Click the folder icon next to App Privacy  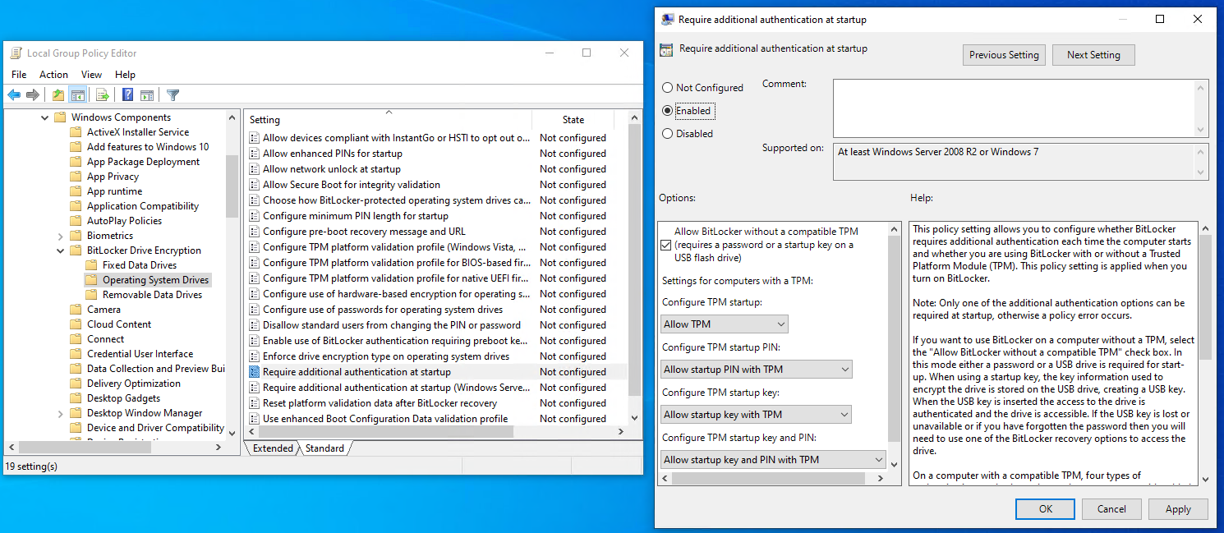(76, 177)
